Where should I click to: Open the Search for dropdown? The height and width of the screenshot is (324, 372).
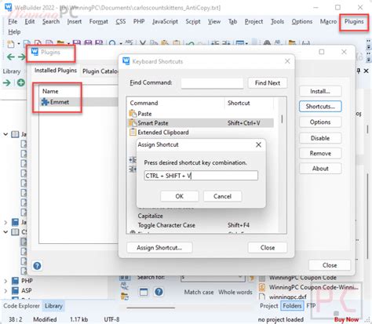click(240, 277)
